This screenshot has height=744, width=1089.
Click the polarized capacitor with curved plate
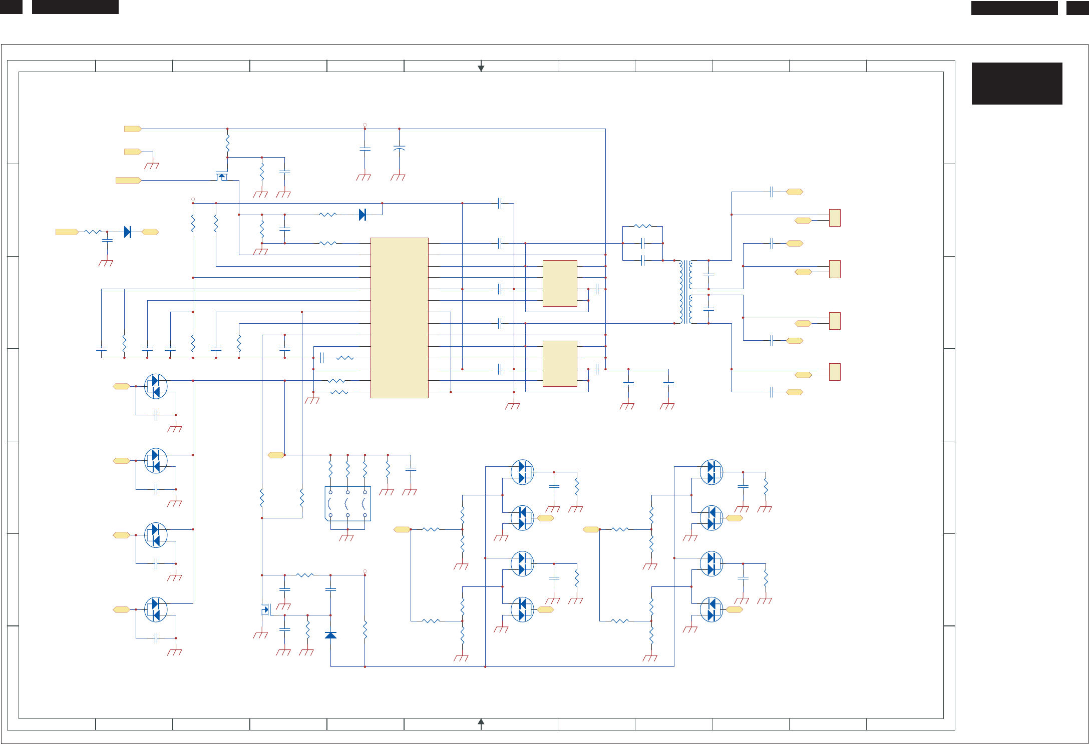[x=399, y=149]
